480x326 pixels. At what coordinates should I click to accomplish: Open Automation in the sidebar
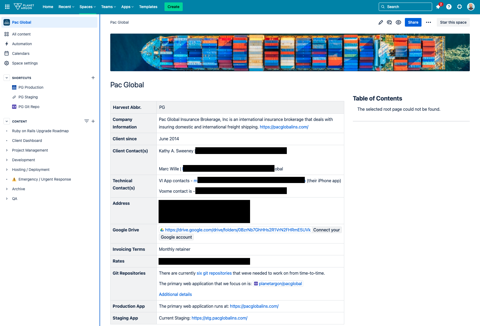click(22, 44)
